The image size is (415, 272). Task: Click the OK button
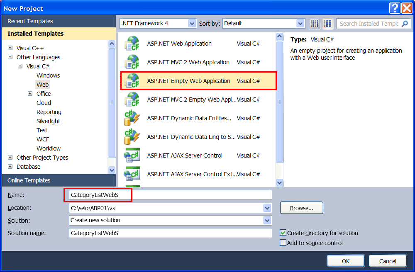tap(346, 261)
